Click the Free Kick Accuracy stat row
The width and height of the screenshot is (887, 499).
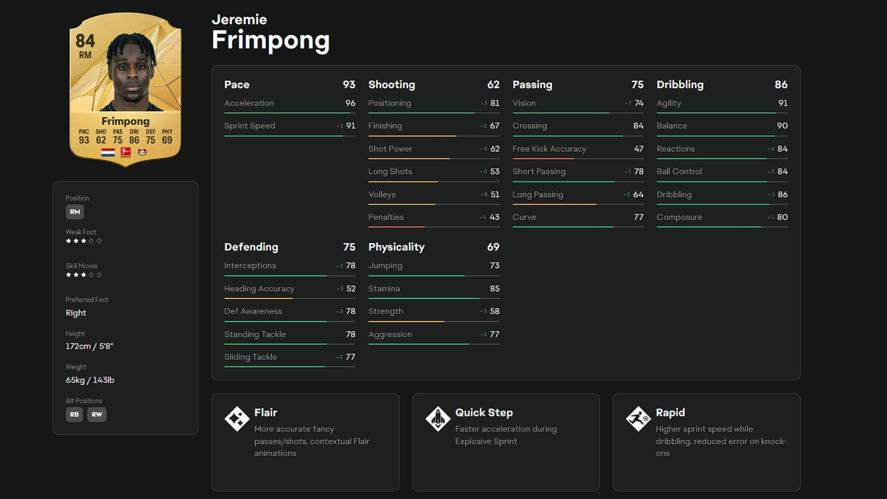click(578, 149)
